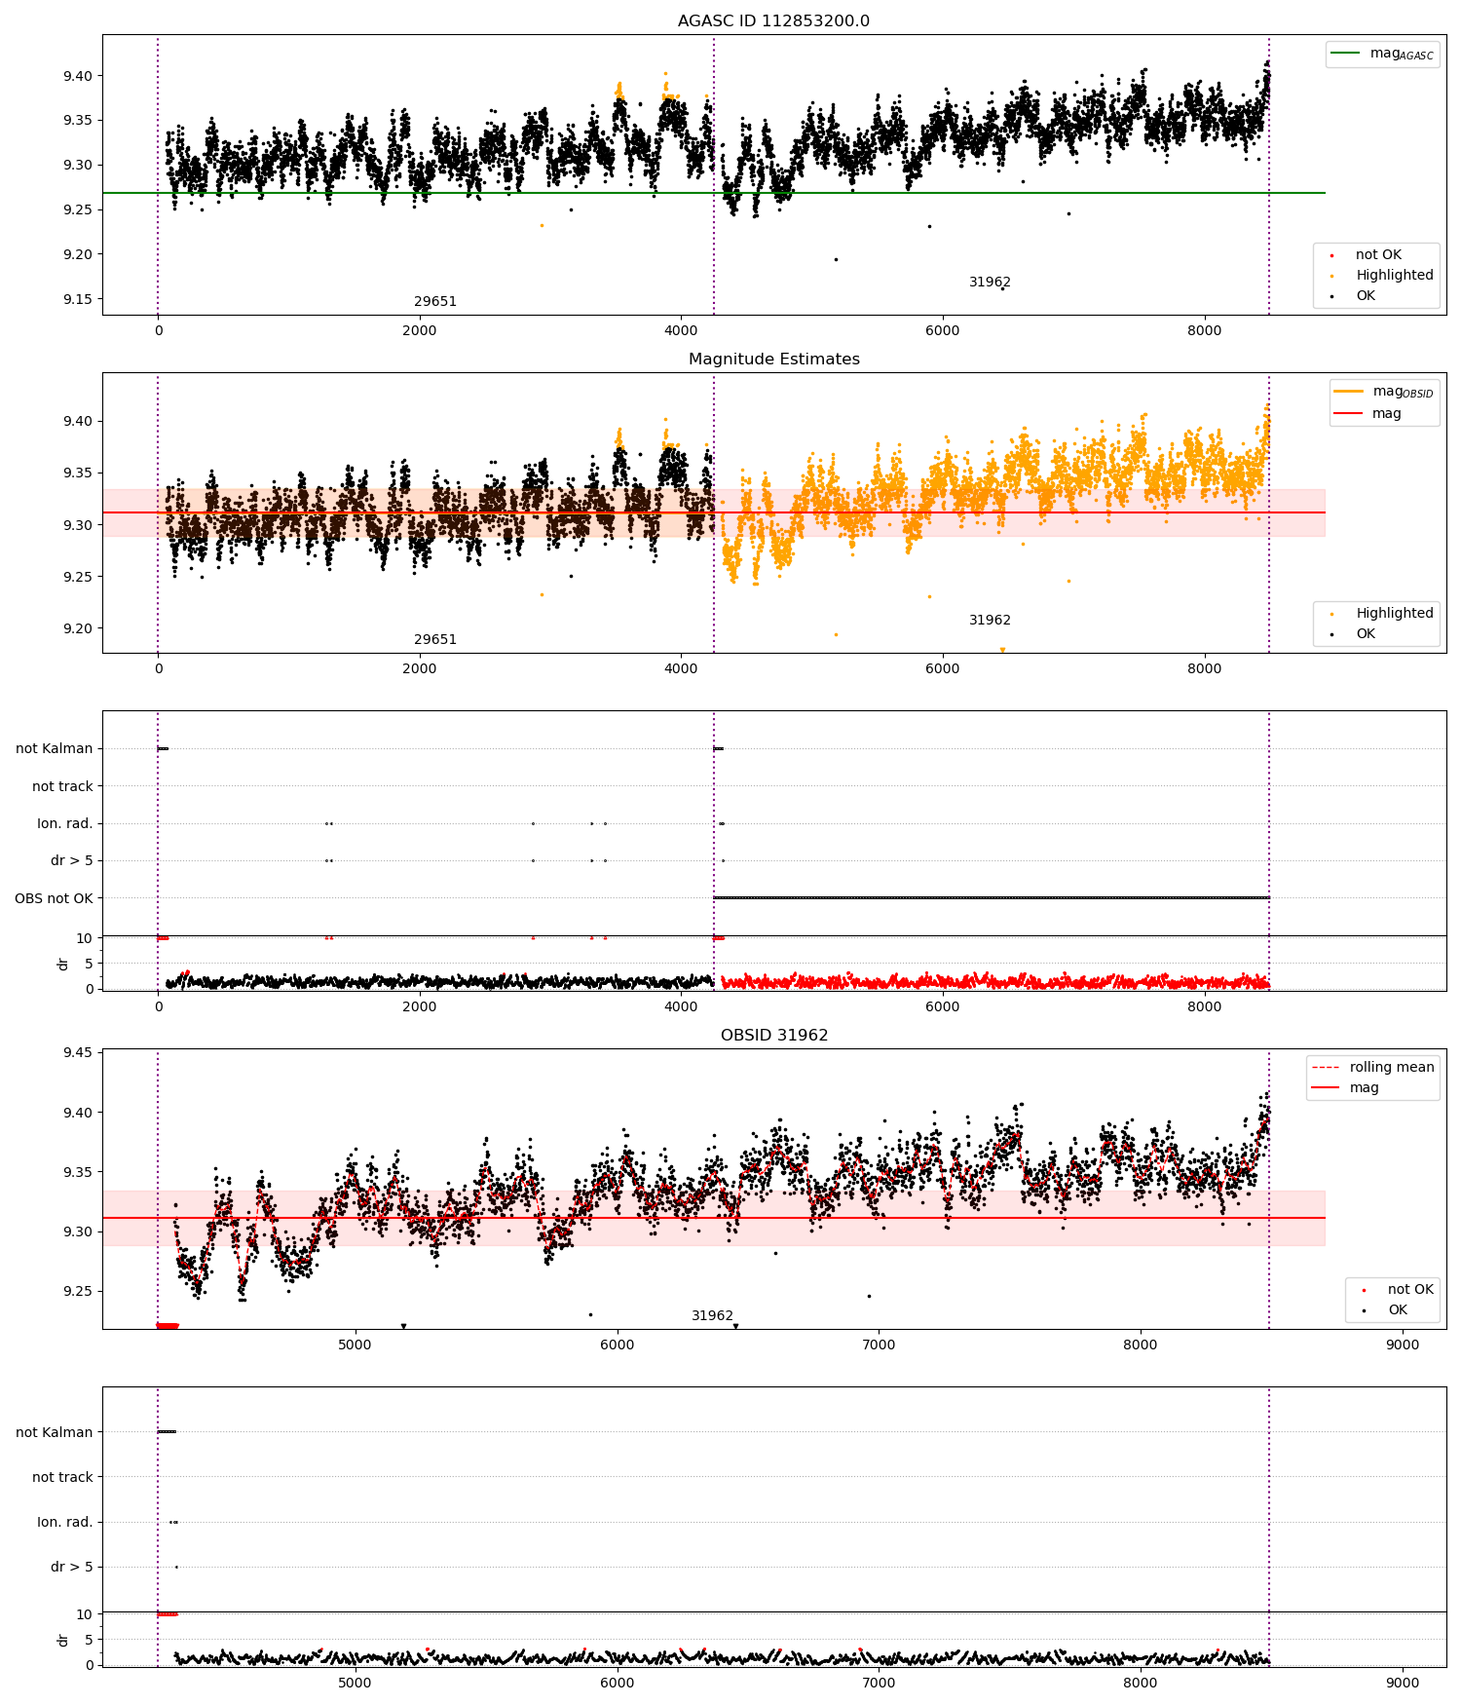This screenshot has width=1461, height=1705.
Task: Click x-axis tick 8000 of AGASC ID plot
Action: pos(1205,331)
